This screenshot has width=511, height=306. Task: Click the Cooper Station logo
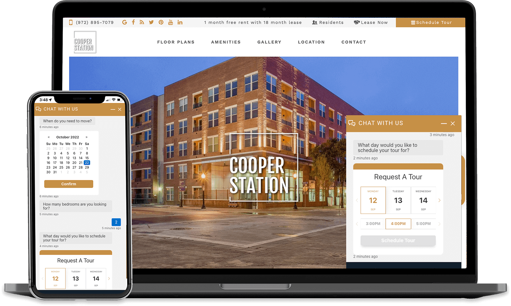tap(85, 42)
